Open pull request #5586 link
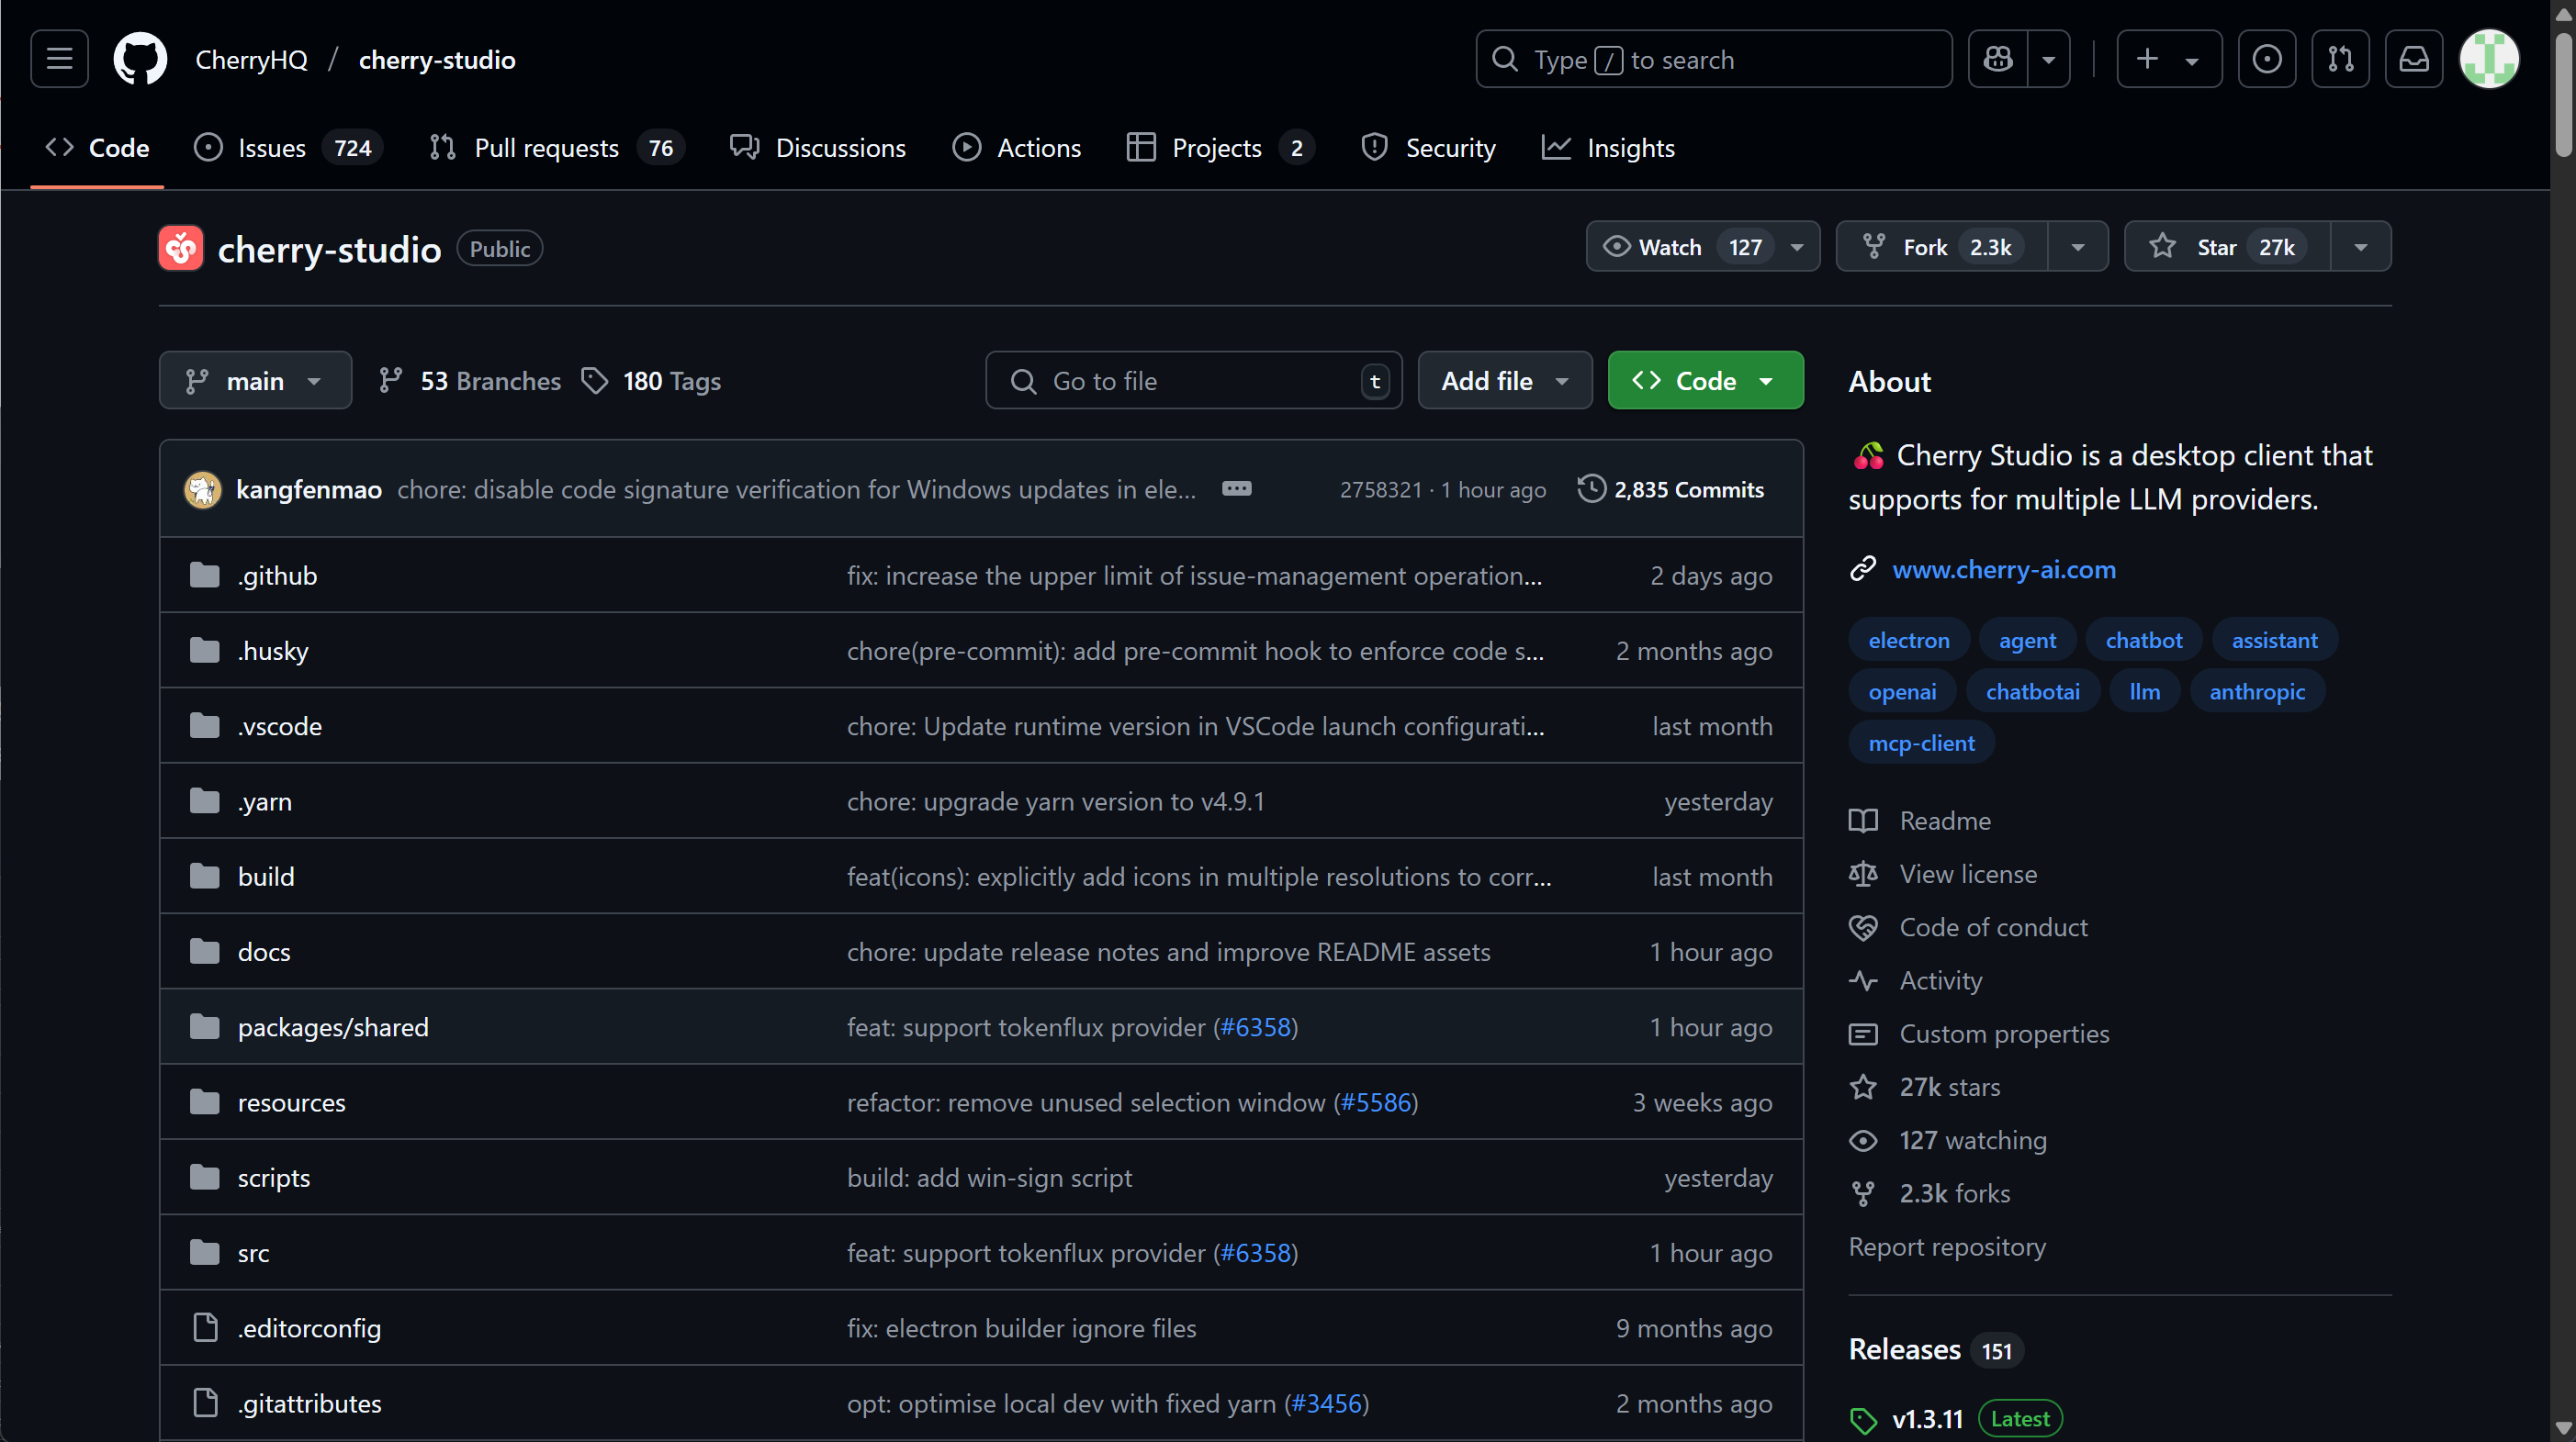This screenshot has height=1442, width=2576. coord(1376,1102)
